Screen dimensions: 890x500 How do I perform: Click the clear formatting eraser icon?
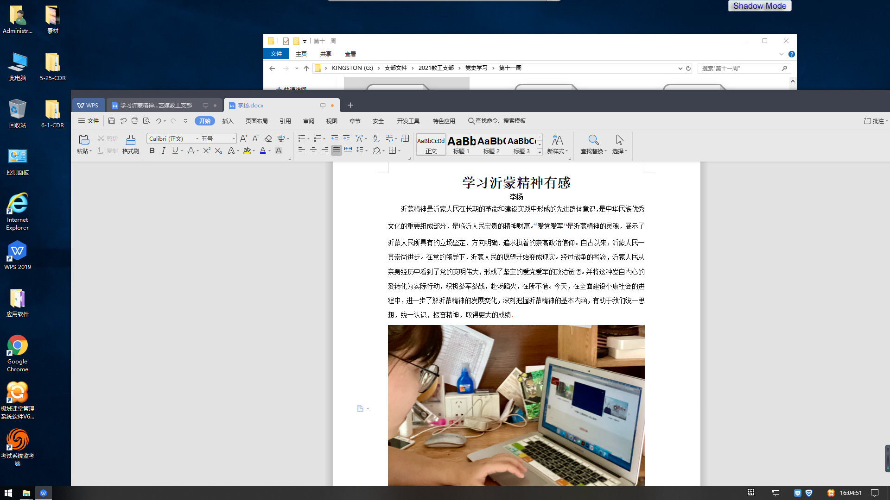pos(268,138)
